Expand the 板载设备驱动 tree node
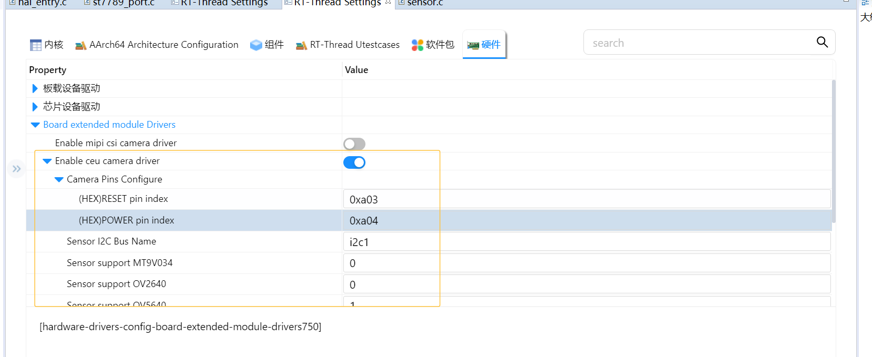872x357 pixels. point(35,88)
